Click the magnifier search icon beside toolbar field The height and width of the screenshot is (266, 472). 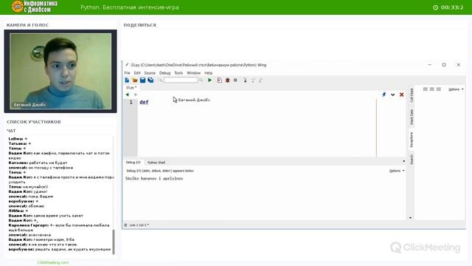coord(201,80)
